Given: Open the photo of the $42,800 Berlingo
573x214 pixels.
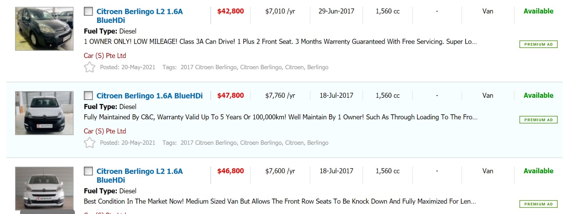Looking at the screenshot, I should (44, 29).
